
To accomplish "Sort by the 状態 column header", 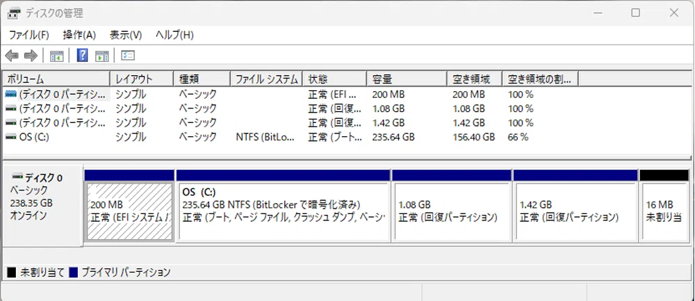I will point(335,79).
